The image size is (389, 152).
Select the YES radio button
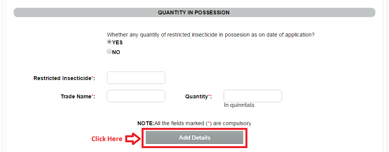point(109,42)
